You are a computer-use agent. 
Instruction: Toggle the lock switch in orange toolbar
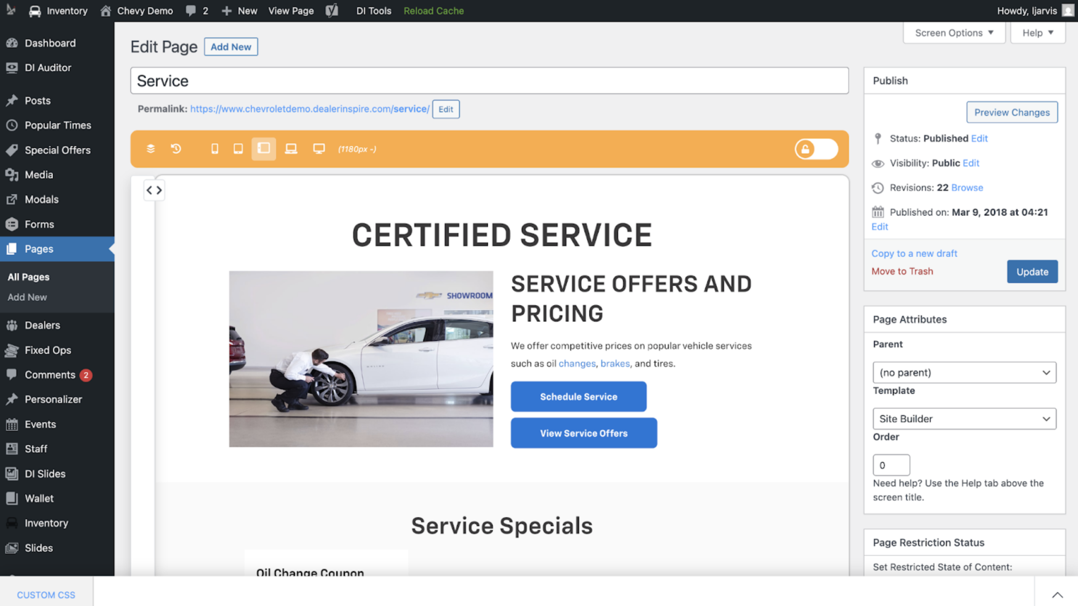tap(816, 149)
